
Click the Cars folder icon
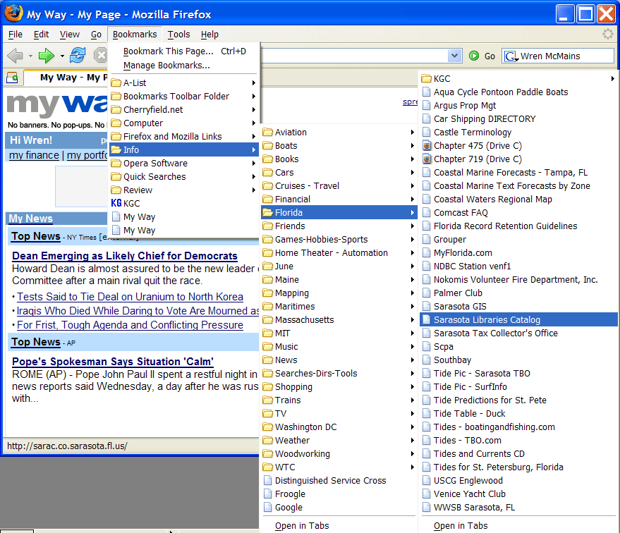point(268,173)
